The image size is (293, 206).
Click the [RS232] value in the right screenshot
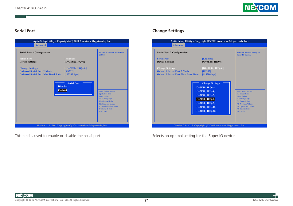pyautogui.click(x=206, y=71)
